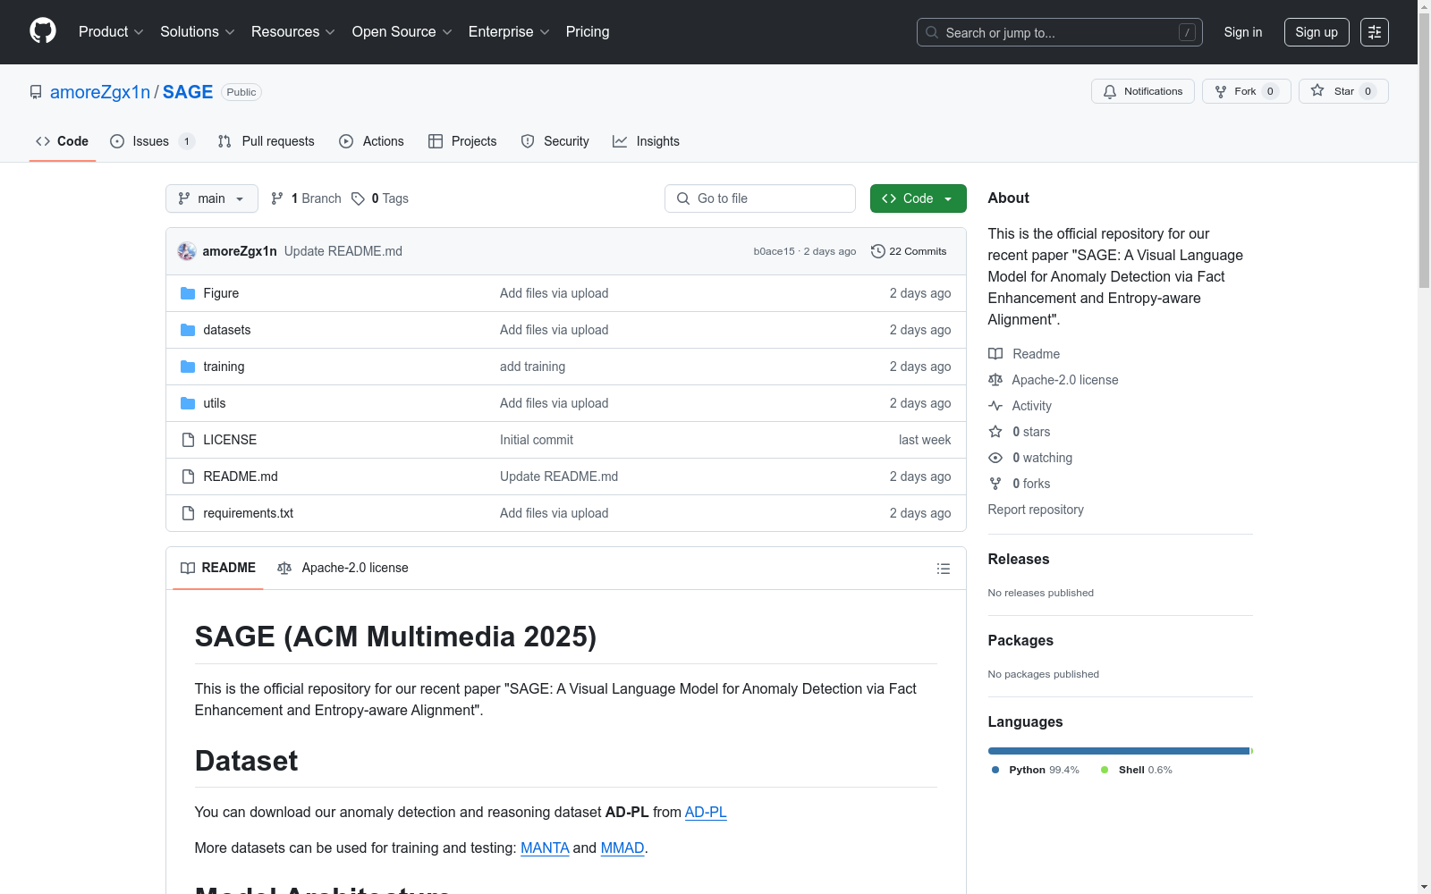Open the main branch selector dropdown
Screen dimensions: 1431x894
tap(212, 198)
